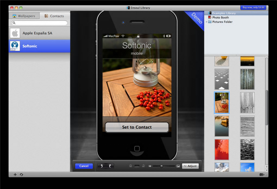The image size is (277, 189).
Task: Toggle the lock screen switch
Action: pos(137,166)
